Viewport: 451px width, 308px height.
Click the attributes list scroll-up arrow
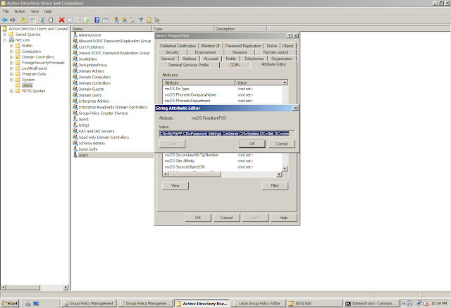(x=285, y=82)
